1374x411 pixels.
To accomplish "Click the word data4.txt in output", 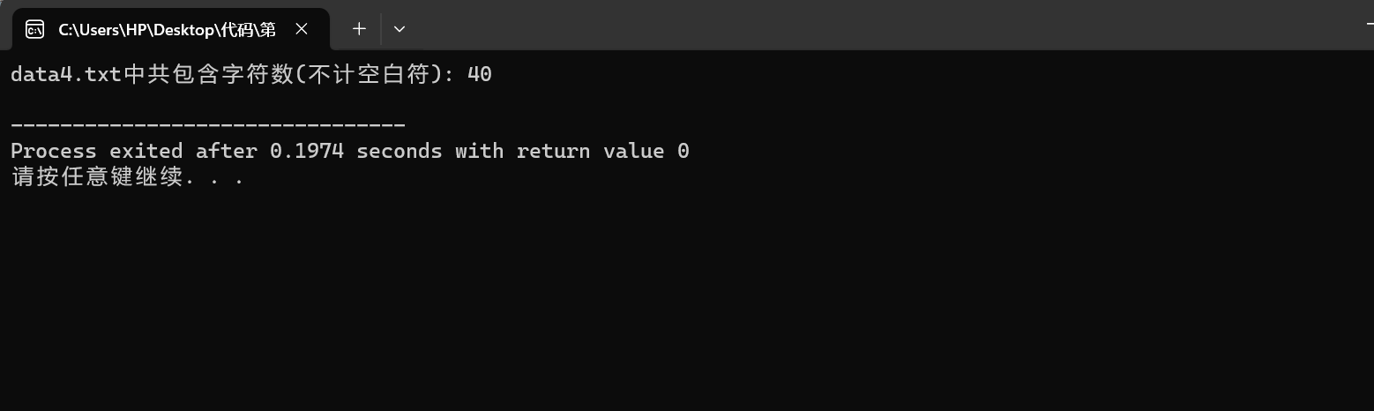I will point(66,75).
